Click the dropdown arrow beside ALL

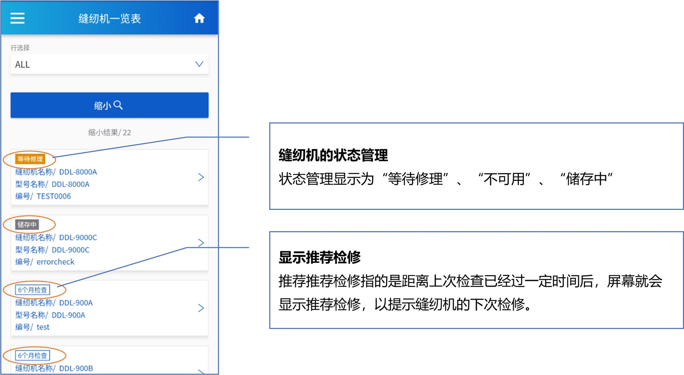tap(199, 64)
